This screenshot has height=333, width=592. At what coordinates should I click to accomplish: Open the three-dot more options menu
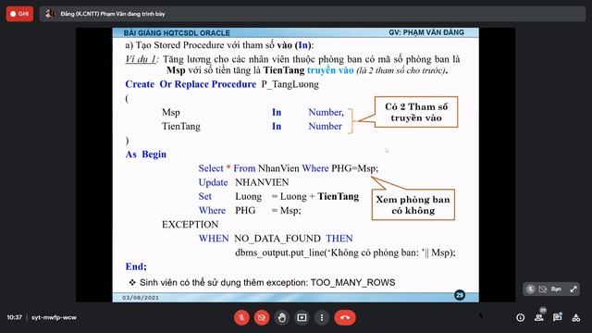tap(322, 317)
